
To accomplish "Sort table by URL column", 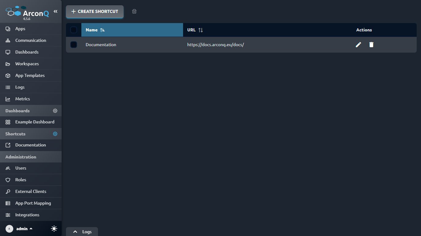I will (195, 30).
